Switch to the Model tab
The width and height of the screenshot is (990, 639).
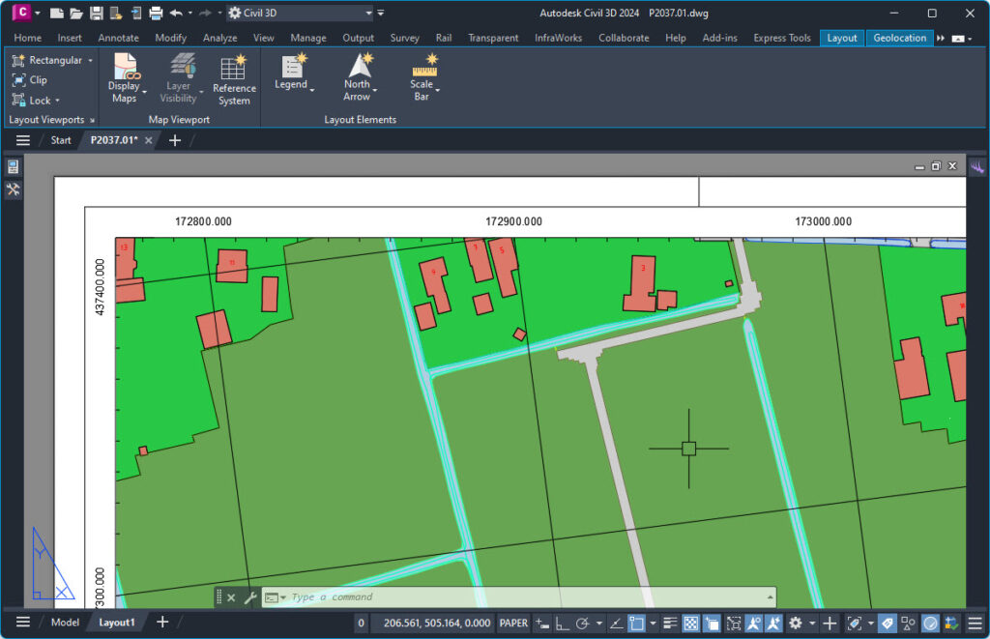click(65, 622)
